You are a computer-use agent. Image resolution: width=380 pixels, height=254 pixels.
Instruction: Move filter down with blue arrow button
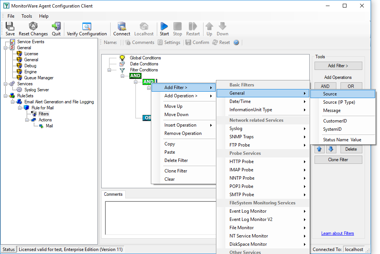tap(331, 149)
